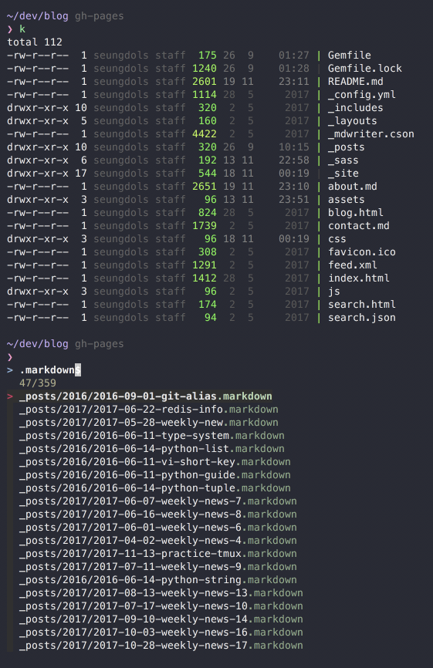Click the _posts directory name

coord(347,147)
